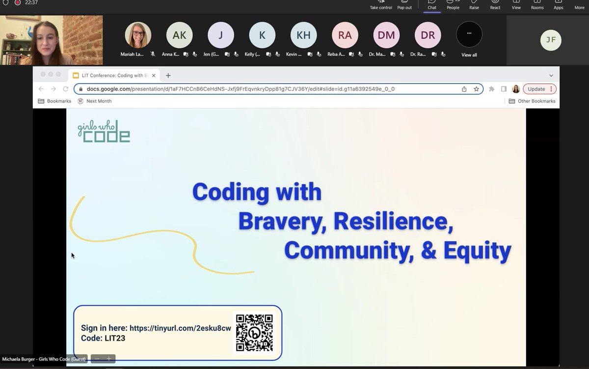Screen dimensions: 589x369
Task: Click Reba A...'s microphone icon
Action: pyautogui.click(x=360, y=55)
